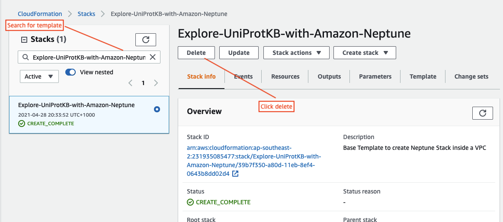Open Stack ID external link icon
The height and width of the screenshot is (222, 503).
[235, 174]
